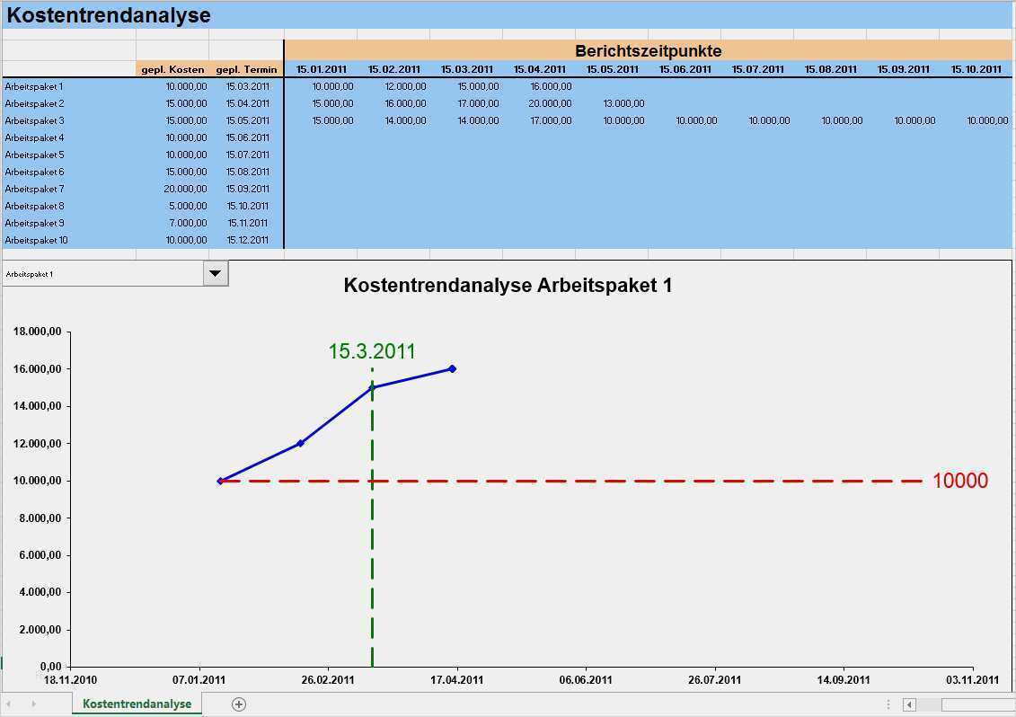Add a new sheet with plus icon
This screenshot has width=1016, height=717.
(x=239, y=704)
